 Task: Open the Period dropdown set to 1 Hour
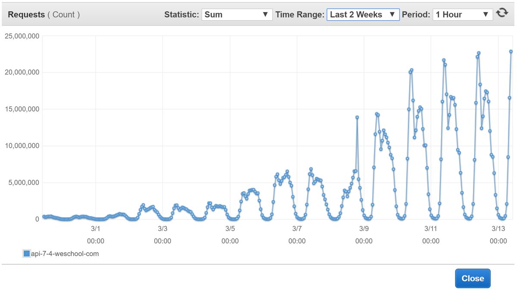[x=463, y=14]
